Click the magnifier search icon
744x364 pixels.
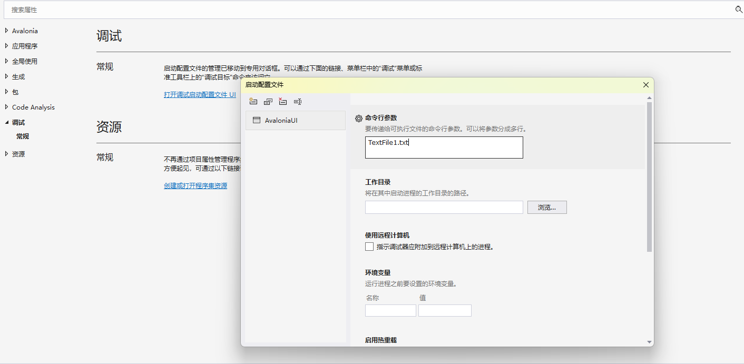(738, 9)
